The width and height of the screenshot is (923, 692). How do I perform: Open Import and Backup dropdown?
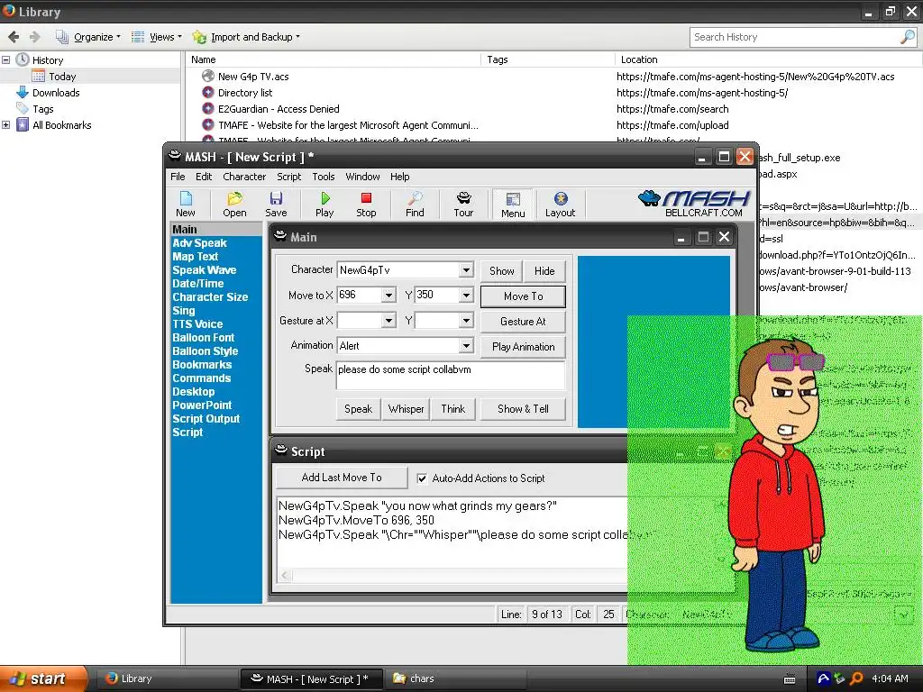click(246, 37)
